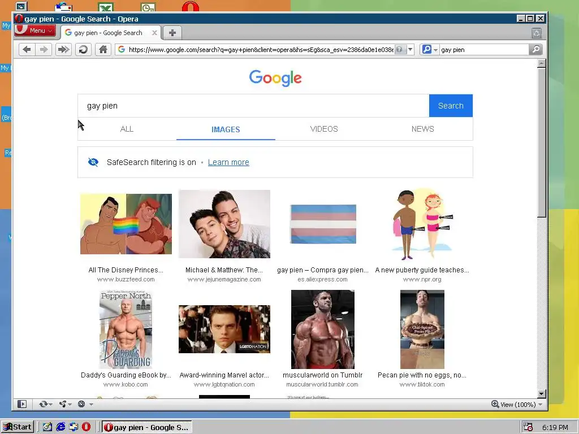The width and height of the screenshot is (579, 434).
Task: Click the SafeSearch crossed-eye icon
Action: click(93, 162)
